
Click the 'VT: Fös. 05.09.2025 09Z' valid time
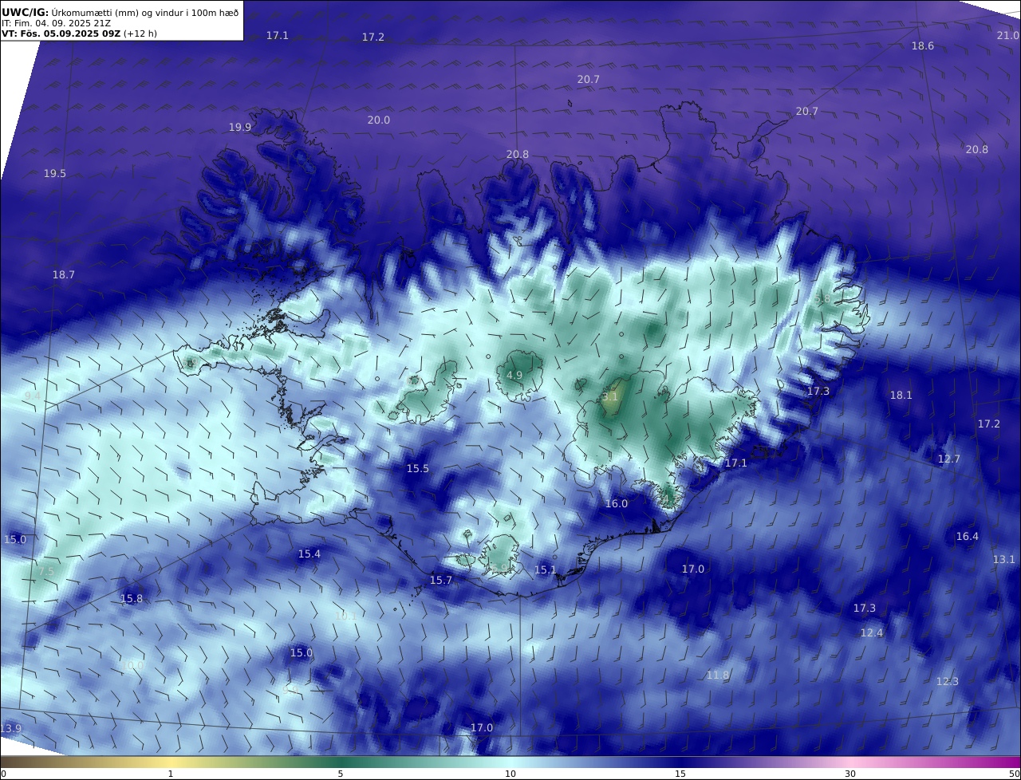(61, 34)
